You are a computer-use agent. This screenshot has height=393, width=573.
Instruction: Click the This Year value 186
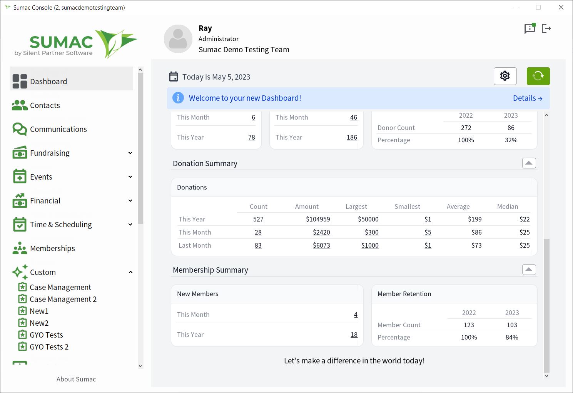(352, 137)
